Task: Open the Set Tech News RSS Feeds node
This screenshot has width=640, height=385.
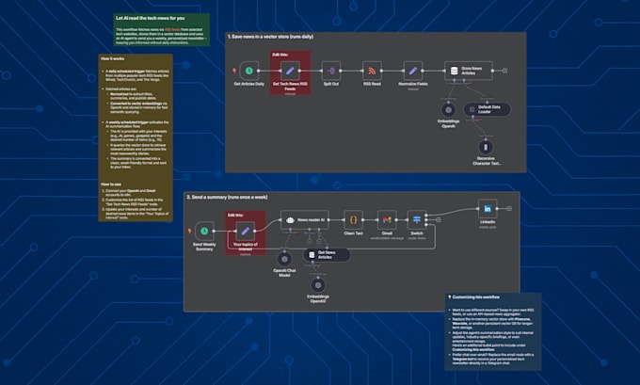Action: click(290, 71)
